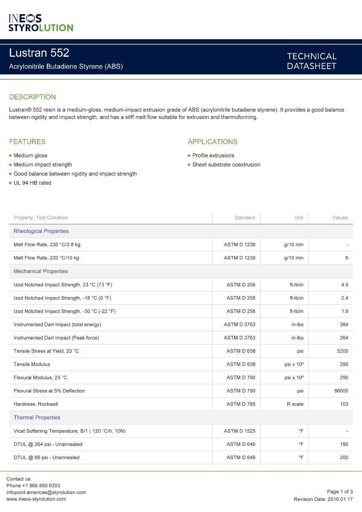Select the Thermal Properties section row

[37, 417]
